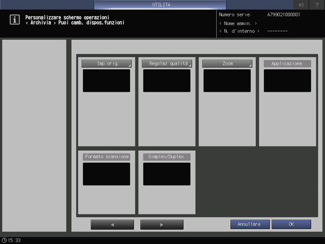Open help with question mark icon
This screenshot has height=244, width=325.
tap(317, 4)
